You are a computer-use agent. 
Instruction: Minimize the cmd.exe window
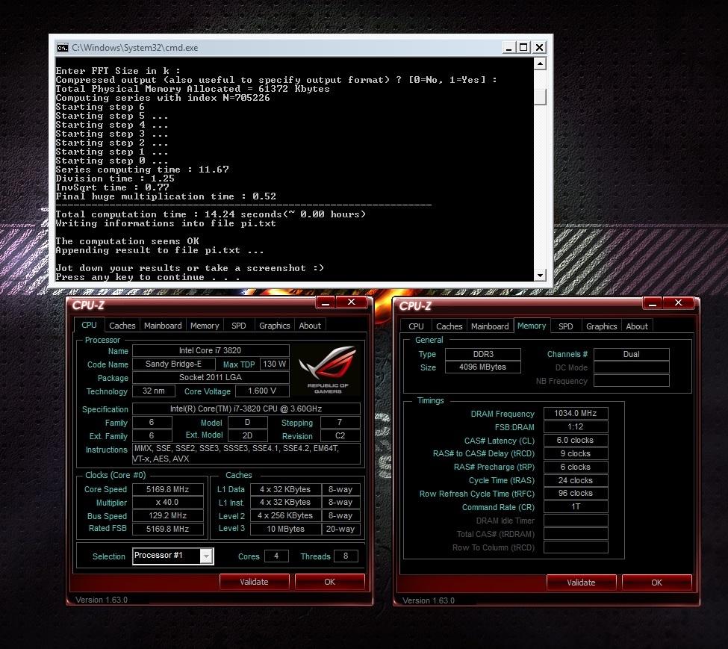coord(509,47)
